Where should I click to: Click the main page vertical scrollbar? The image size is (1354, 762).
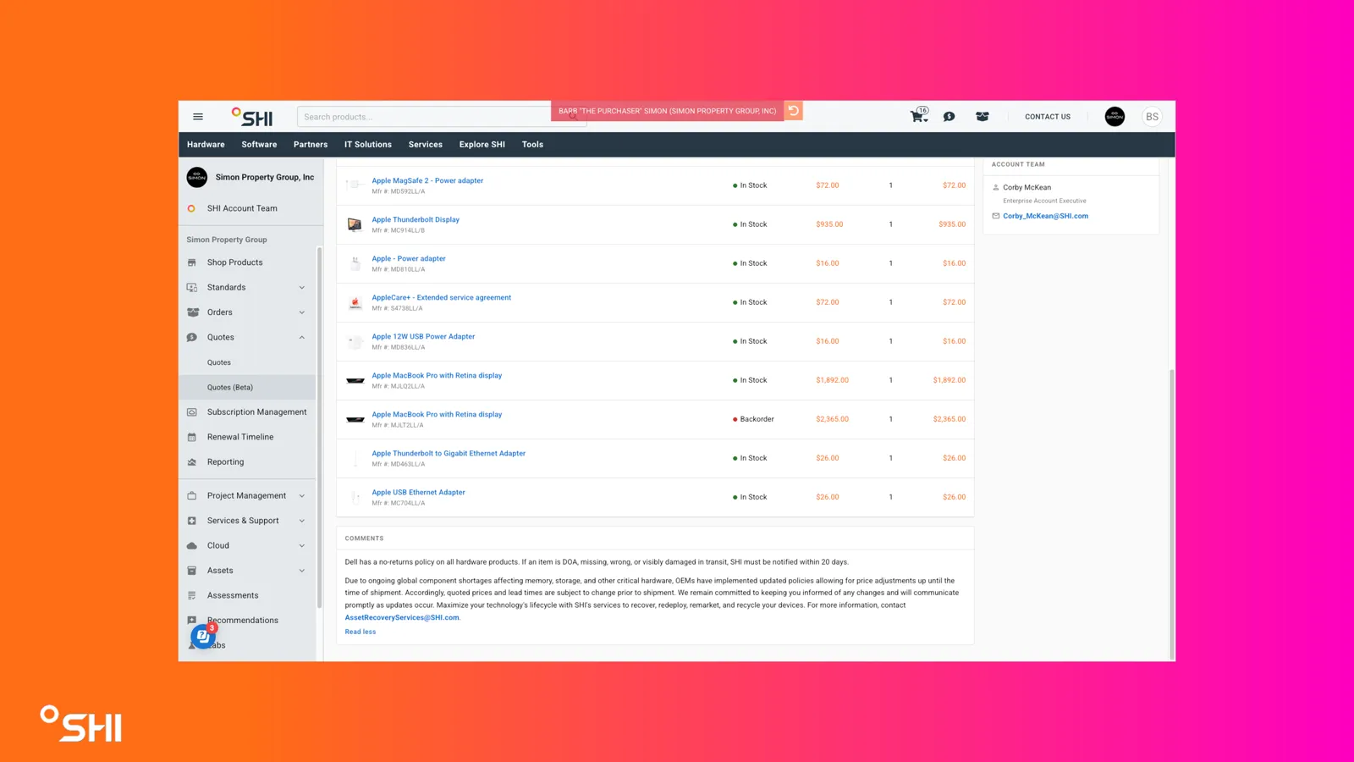[x=1172, y=514]
